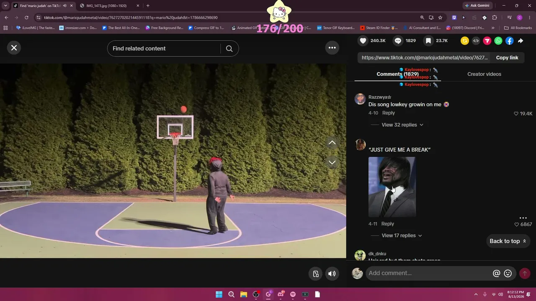Go to the previous video with the up chevron
Image resolution: width=536 pixels, height=301 pixels.
pyautogui.click(x=332, y=143)
